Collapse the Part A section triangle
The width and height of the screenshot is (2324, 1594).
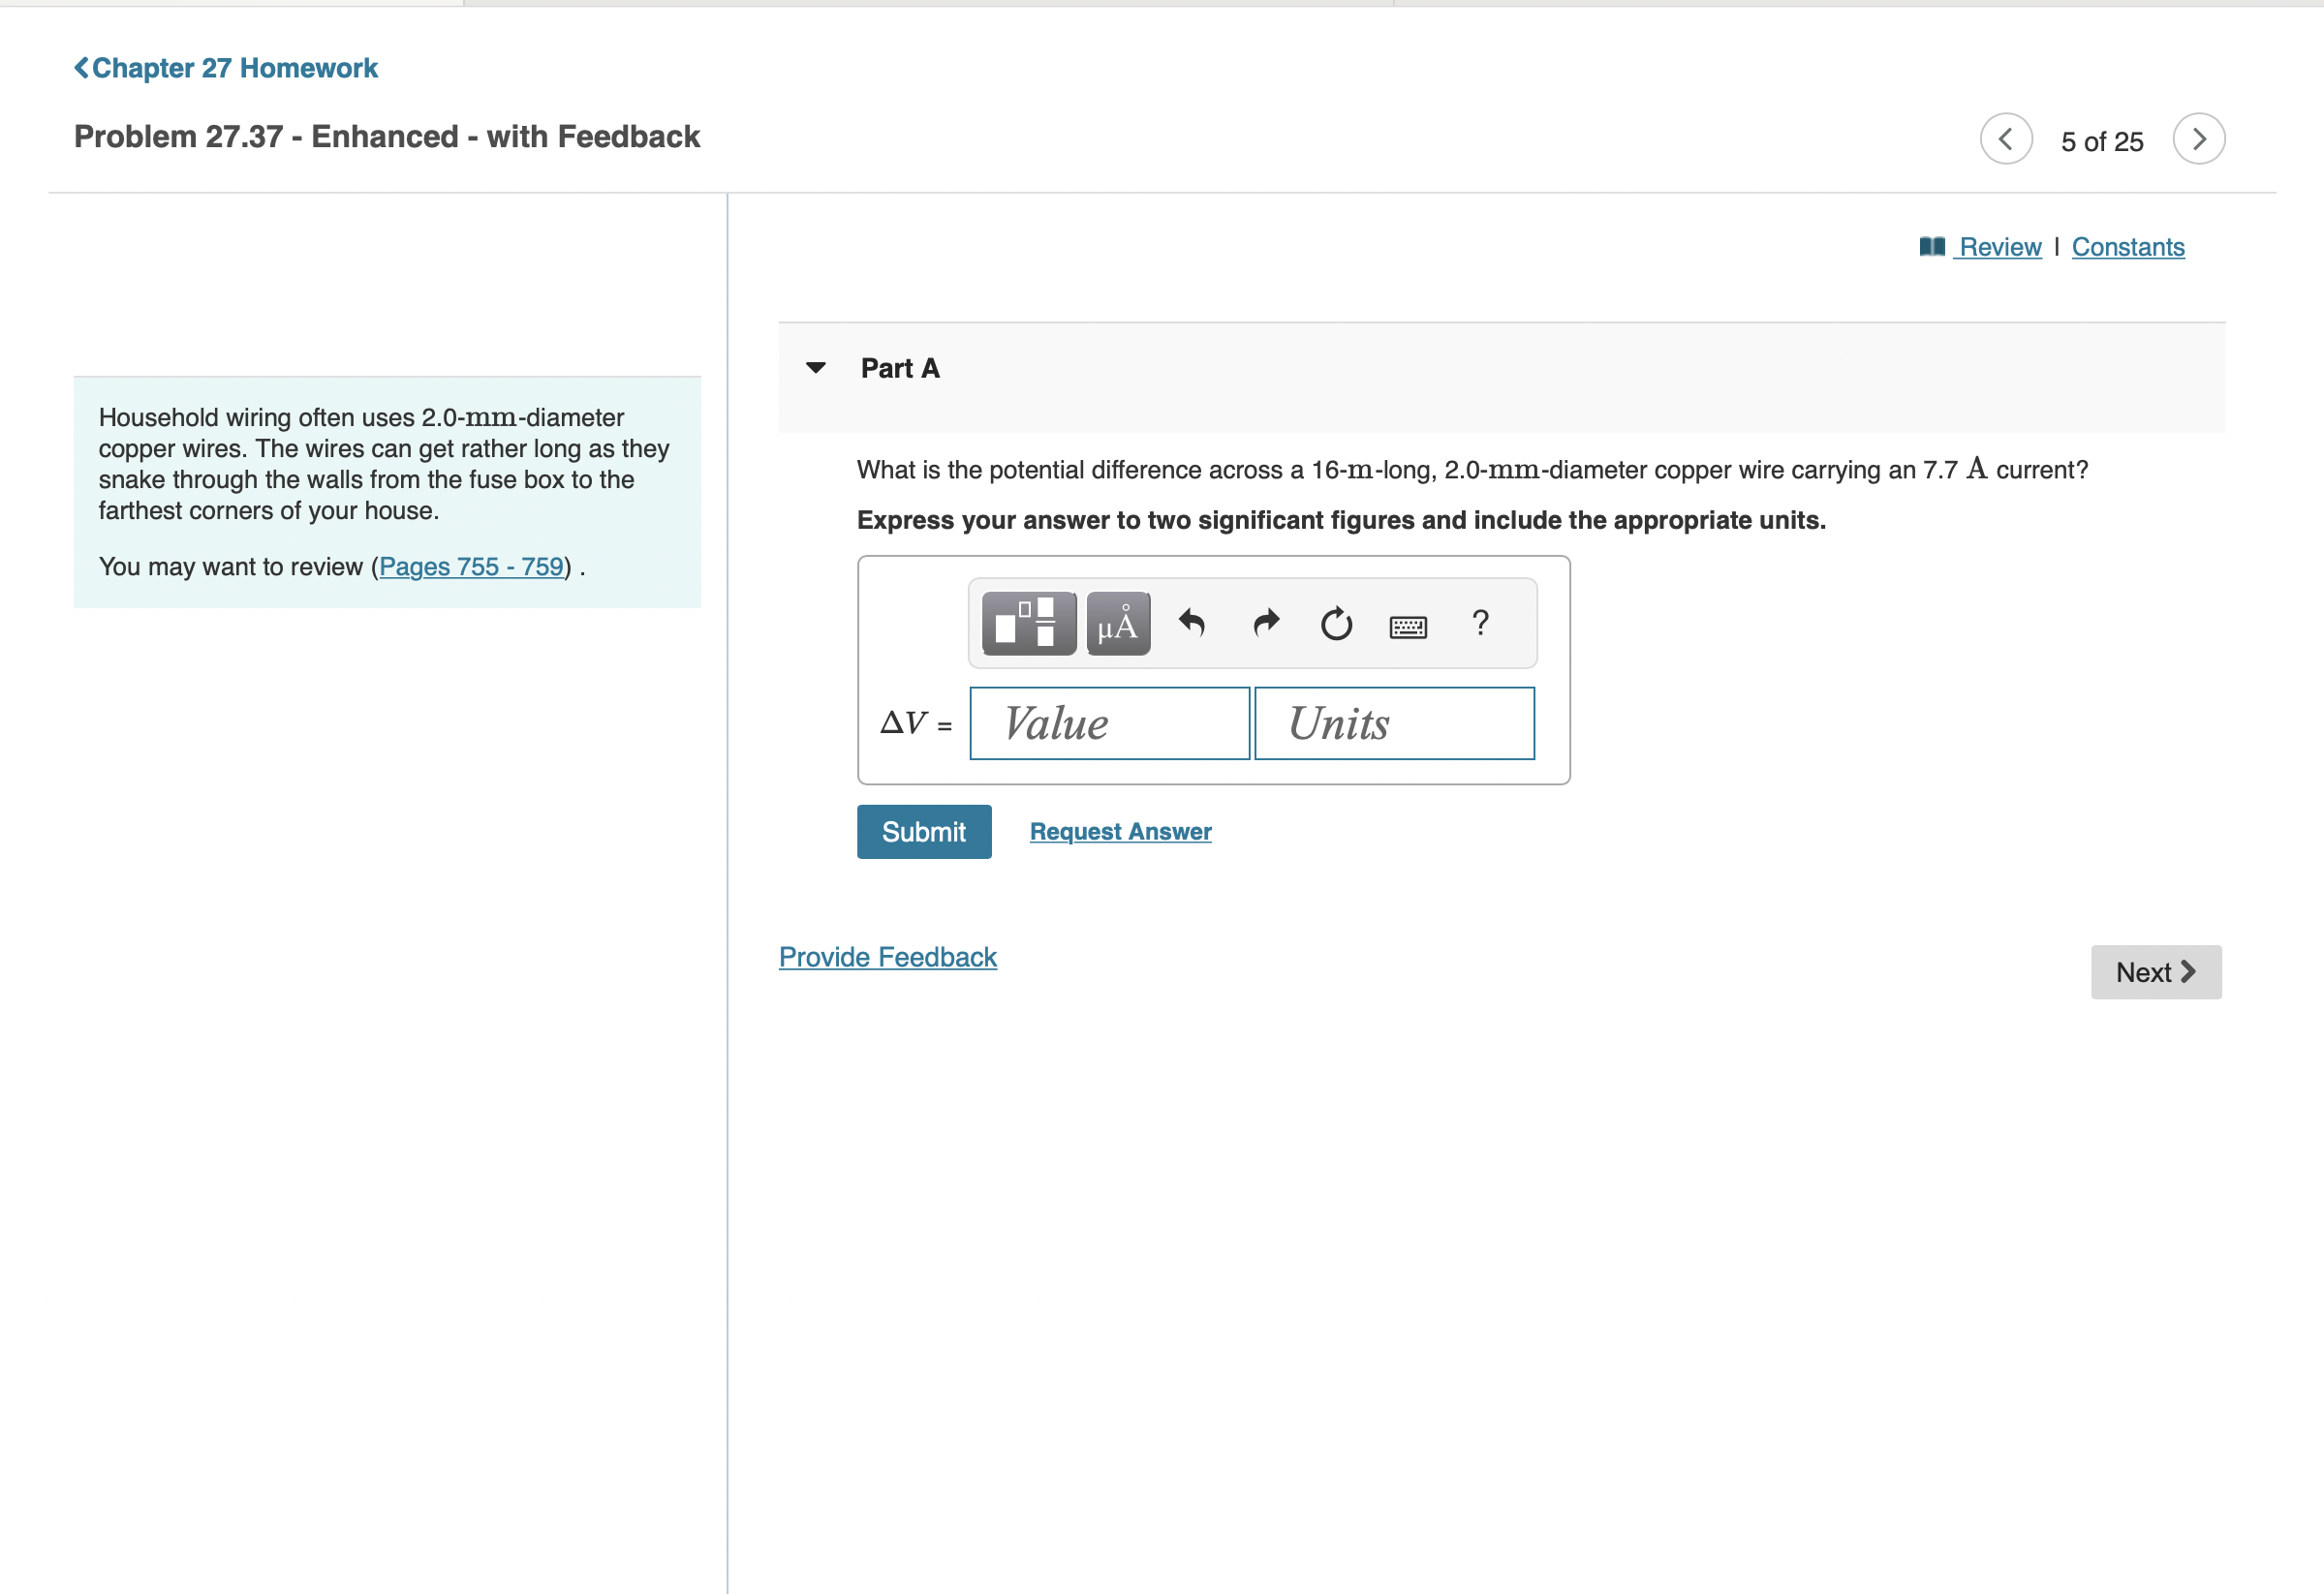click(x=816, y=368)
